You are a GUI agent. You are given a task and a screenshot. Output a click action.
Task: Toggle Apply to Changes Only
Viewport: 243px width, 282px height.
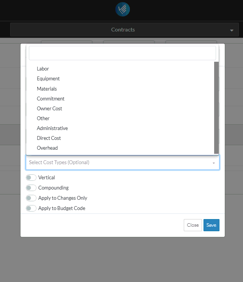(31, 198)
